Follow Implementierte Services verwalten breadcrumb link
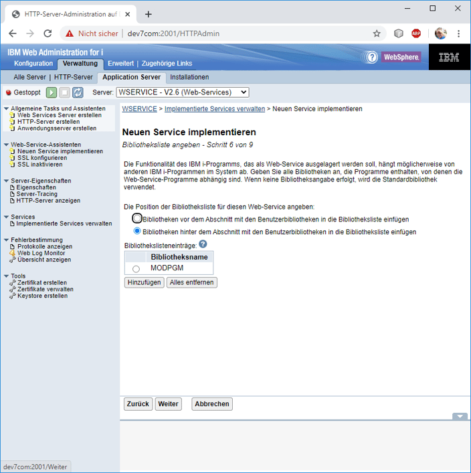Image resolution: width=471 pixels, height=473 pixels. click(215, 109)
